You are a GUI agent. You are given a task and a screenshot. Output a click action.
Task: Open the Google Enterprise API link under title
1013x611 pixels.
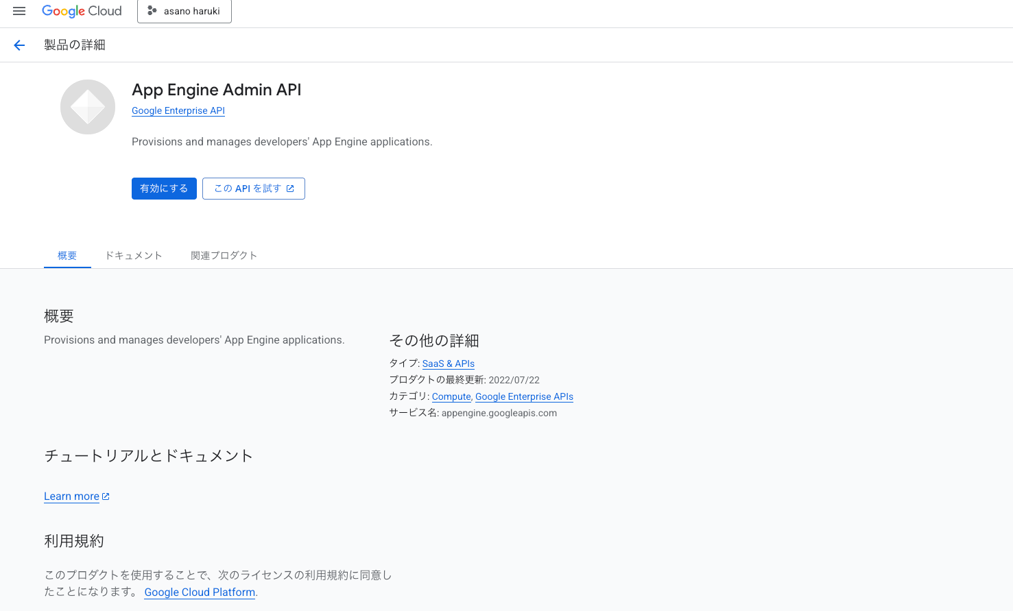(x=178, y=110)
